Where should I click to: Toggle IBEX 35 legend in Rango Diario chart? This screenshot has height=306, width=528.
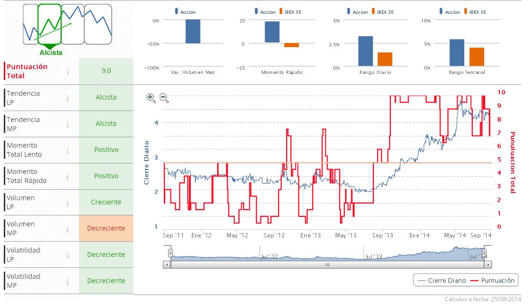[x=382, y=12]
